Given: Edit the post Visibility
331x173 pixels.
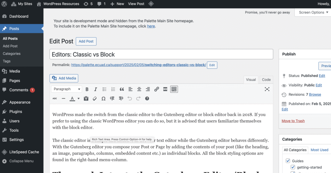Looking at the screenshot, I should click(319, 85).
